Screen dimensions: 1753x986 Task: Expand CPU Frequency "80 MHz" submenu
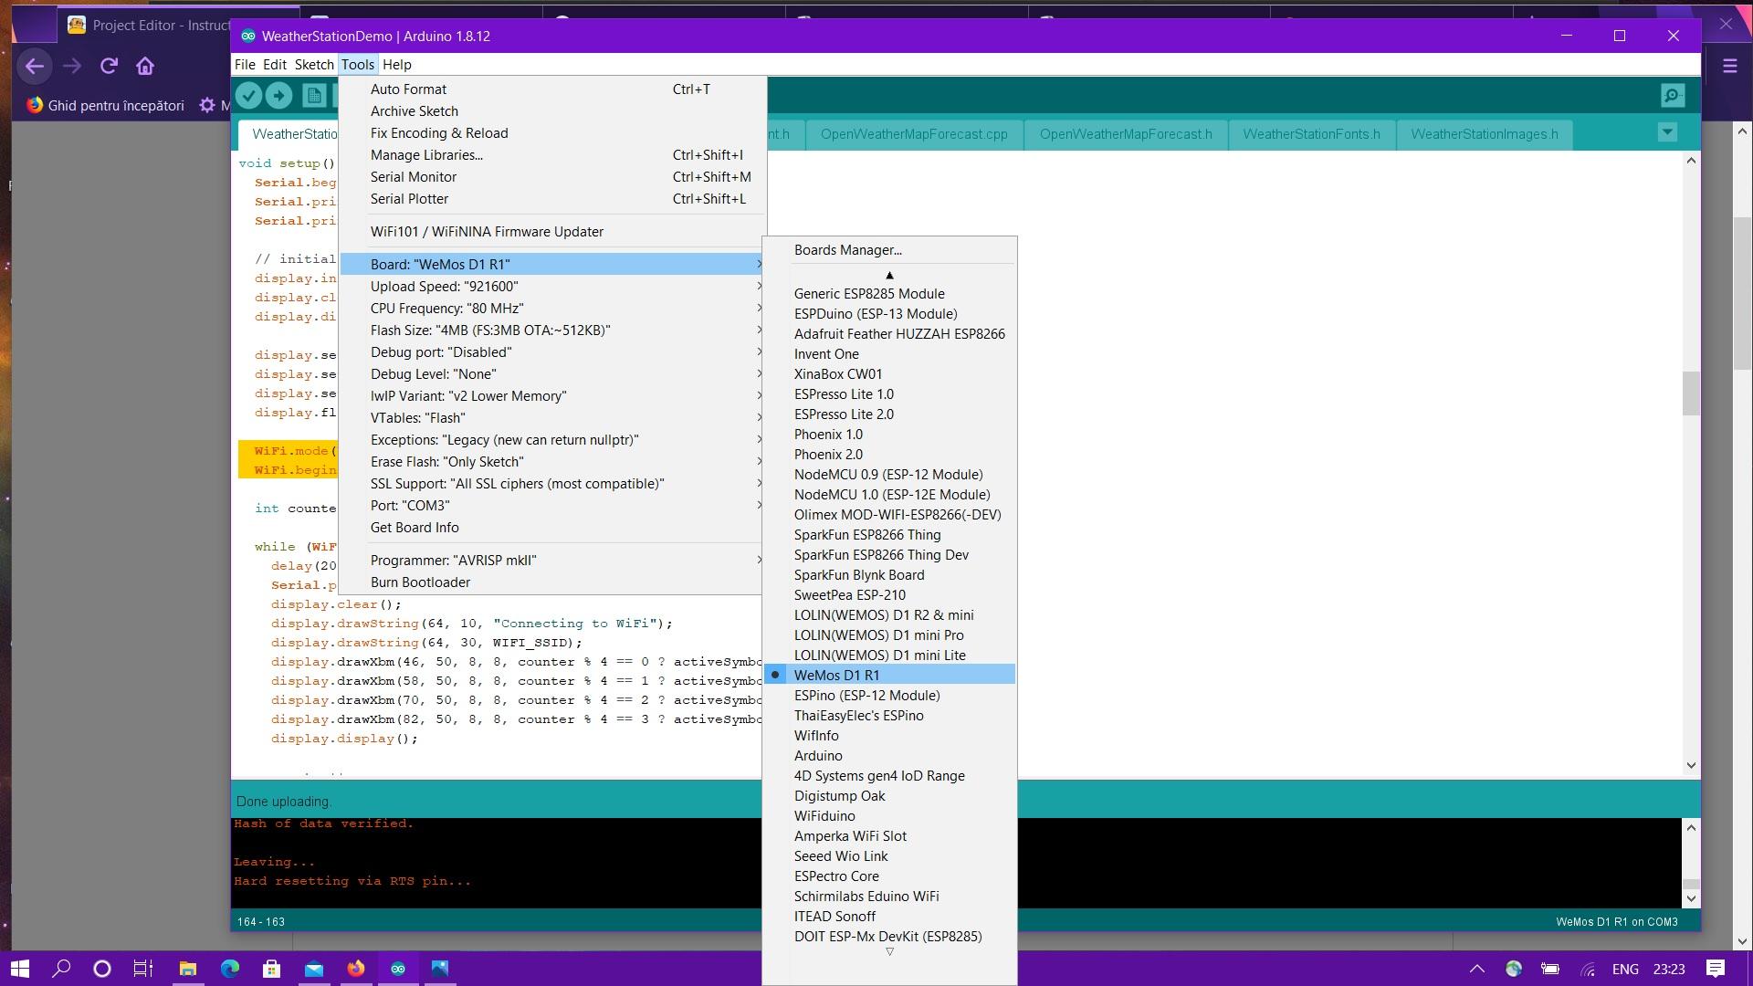tap(552, 308)
